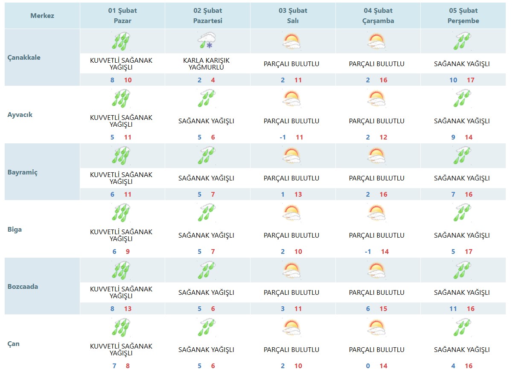Click Çanakkale's sleet icon for 02 Şubat

point(207,41)
